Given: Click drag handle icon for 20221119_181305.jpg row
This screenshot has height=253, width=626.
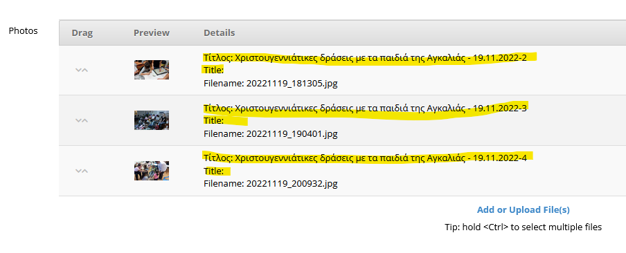Looking at the screenshot, I should [82, 70].
